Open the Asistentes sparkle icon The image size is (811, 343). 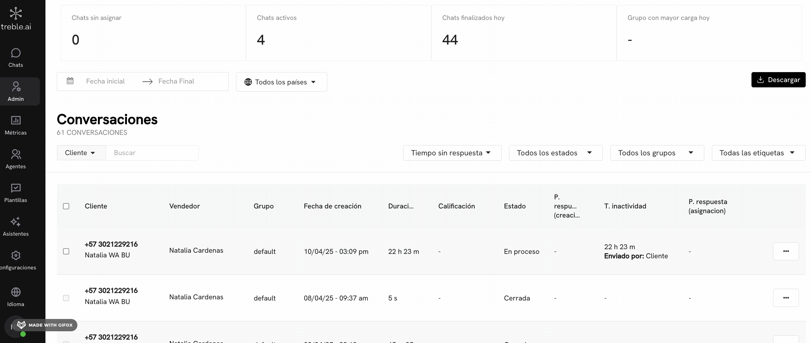pyautogui.click(x=16, y=222)
